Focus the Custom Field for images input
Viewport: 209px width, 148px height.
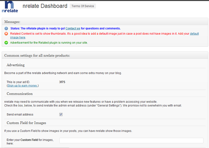pyautogui.click(x=131, y=140)
